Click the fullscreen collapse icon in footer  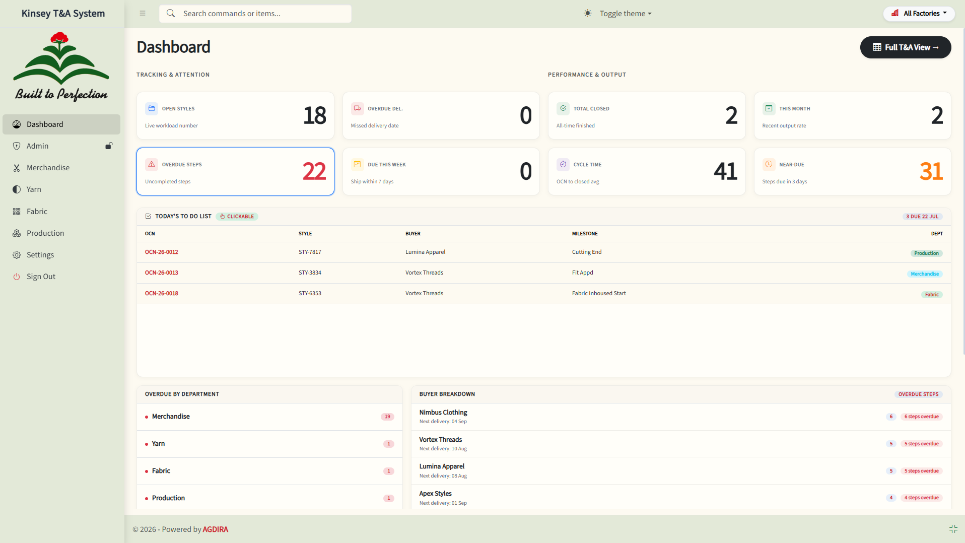(953, 529)
